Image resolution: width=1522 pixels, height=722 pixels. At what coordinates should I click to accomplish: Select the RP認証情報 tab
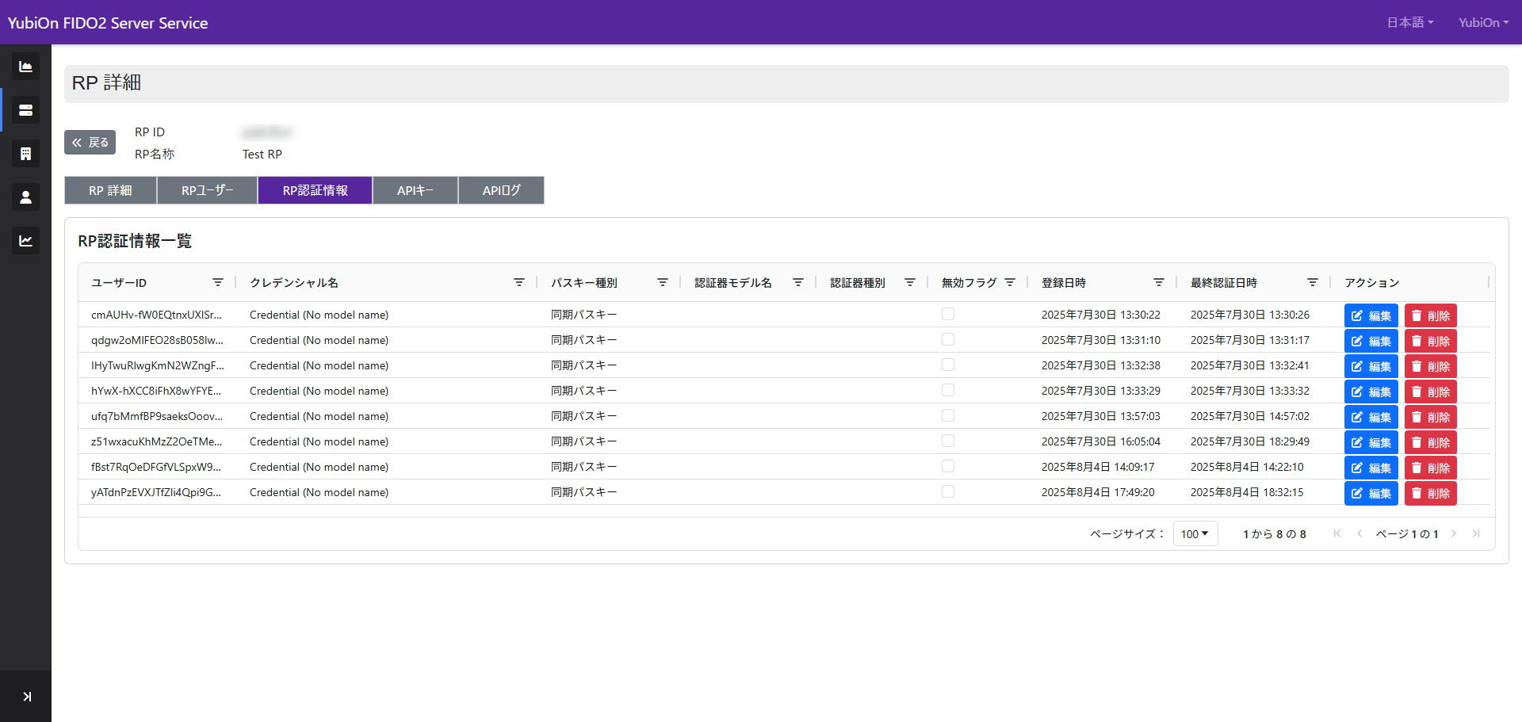(315, 190)
